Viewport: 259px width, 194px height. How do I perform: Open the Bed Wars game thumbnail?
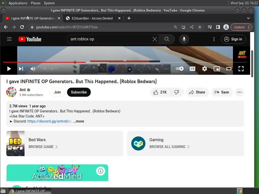[15, 143]
